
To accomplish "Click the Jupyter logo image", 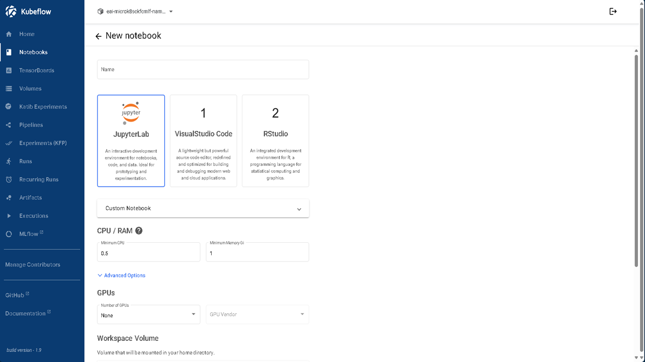I will [131, 113].
